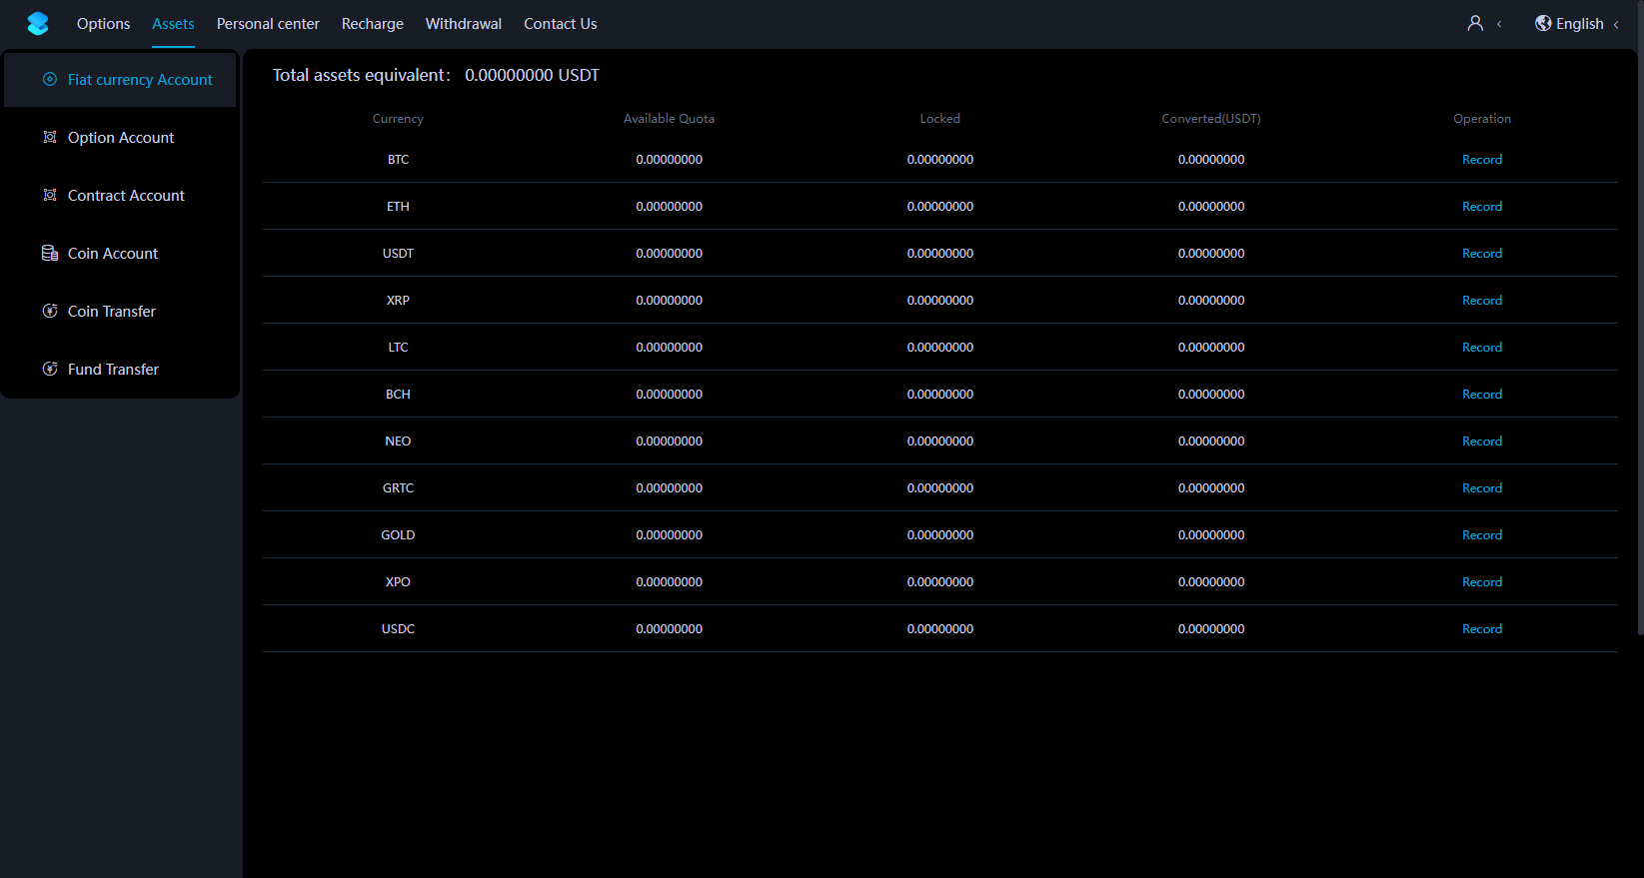Click the blue logo icon in the header
This screenshot has width=1644, height=878.
(38, 24)
